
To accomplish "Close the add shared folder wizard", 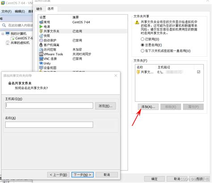I will coord(116,75).
